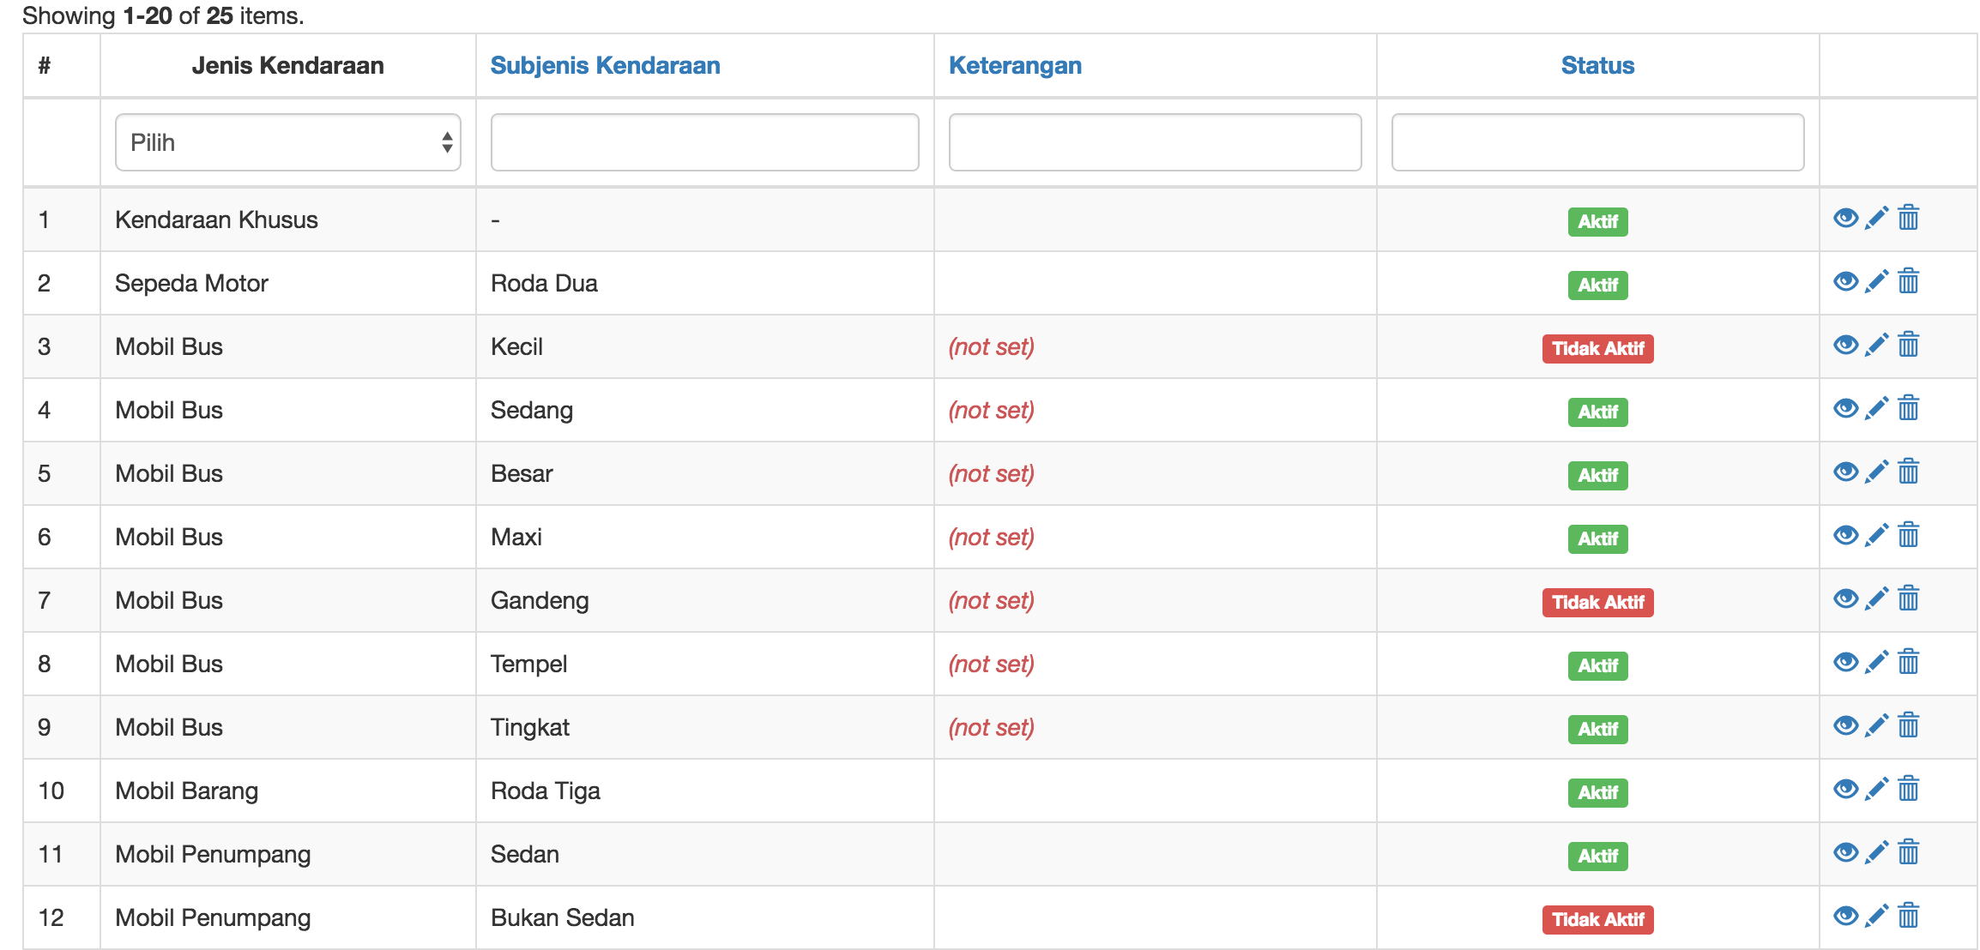The height and width of the screenshot is (950, 1980).
Task: Click the Subjenis Kendaraan filter field
Action: coord(704,142)
